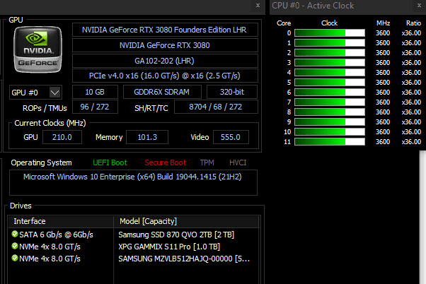This screenshot has height=284, width=426.
Task: Click the status icon for XPG GAMMIX S11 Pro drive
Action: pos(15,246)
